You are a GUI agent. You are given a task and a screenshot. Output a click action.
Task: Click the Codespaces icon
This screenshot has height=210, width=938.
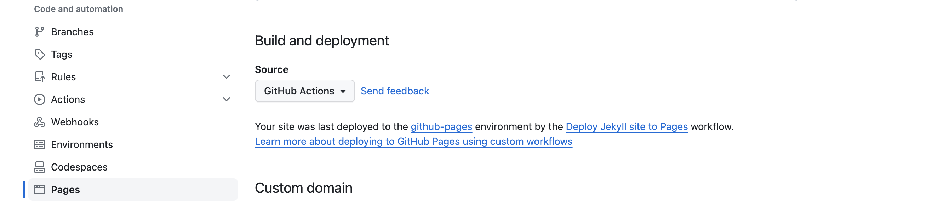(x=39, y=167)
